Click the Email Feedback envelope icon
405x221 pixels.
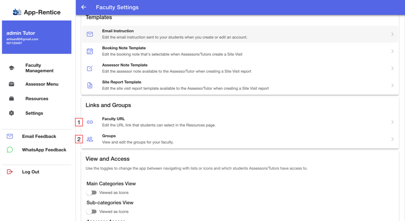[10, 136]
